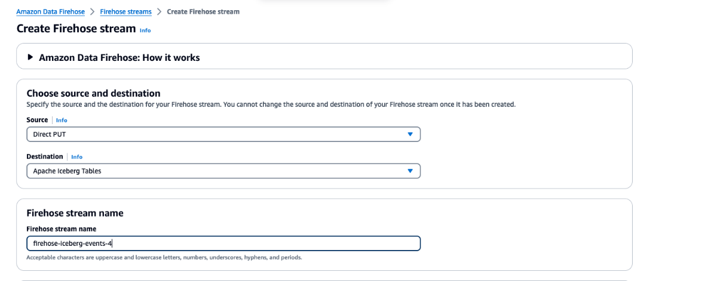
Task: Click the acceptable characters helper text
Action: [x=164, y=258]
